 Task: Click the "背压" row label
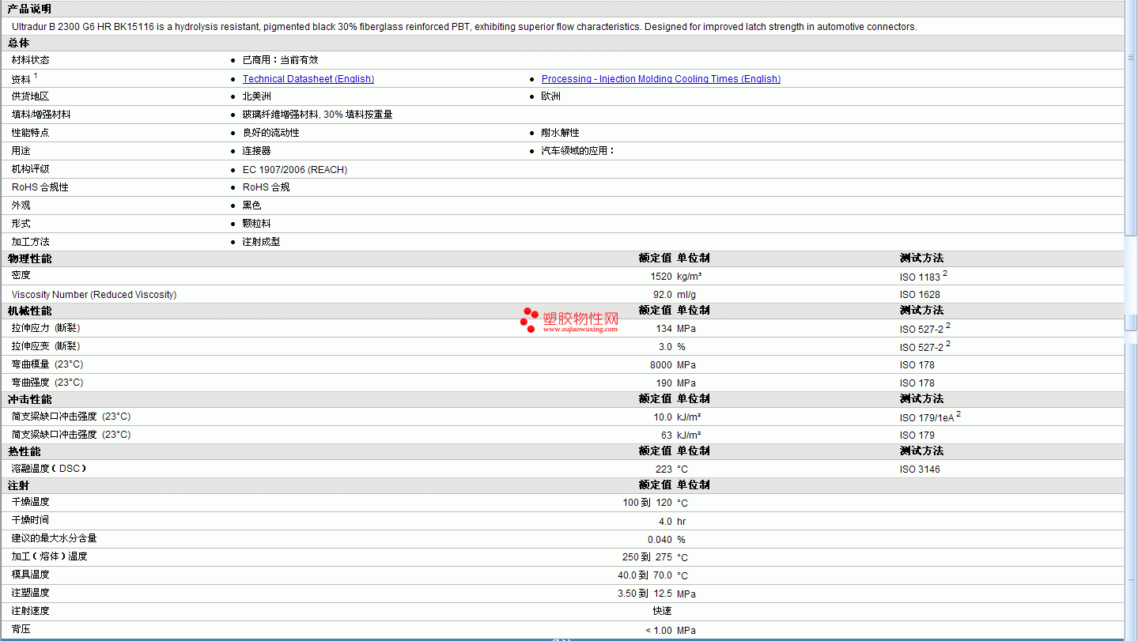tap(21, 629)
